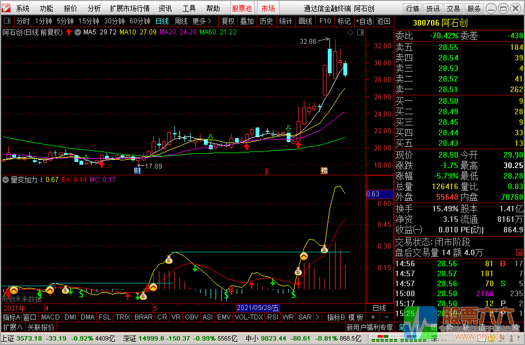Select the 60分钟 period
Viewport: 525px width, 345px height.
(x=139, y=22)
